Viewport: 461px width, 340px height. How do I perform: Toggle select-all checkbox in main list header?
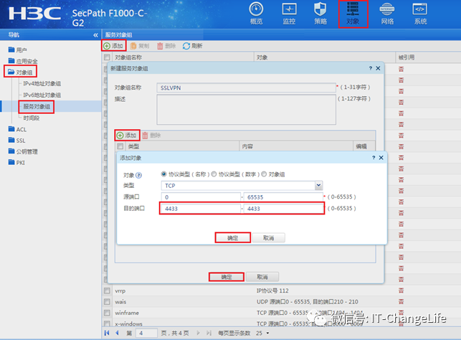[x=107, y=57]
